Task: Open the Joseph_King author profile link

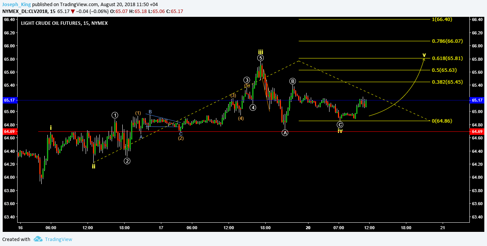Action: click(17, 5)
